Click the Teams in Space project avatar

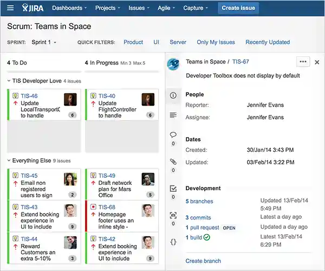point(173,64)
